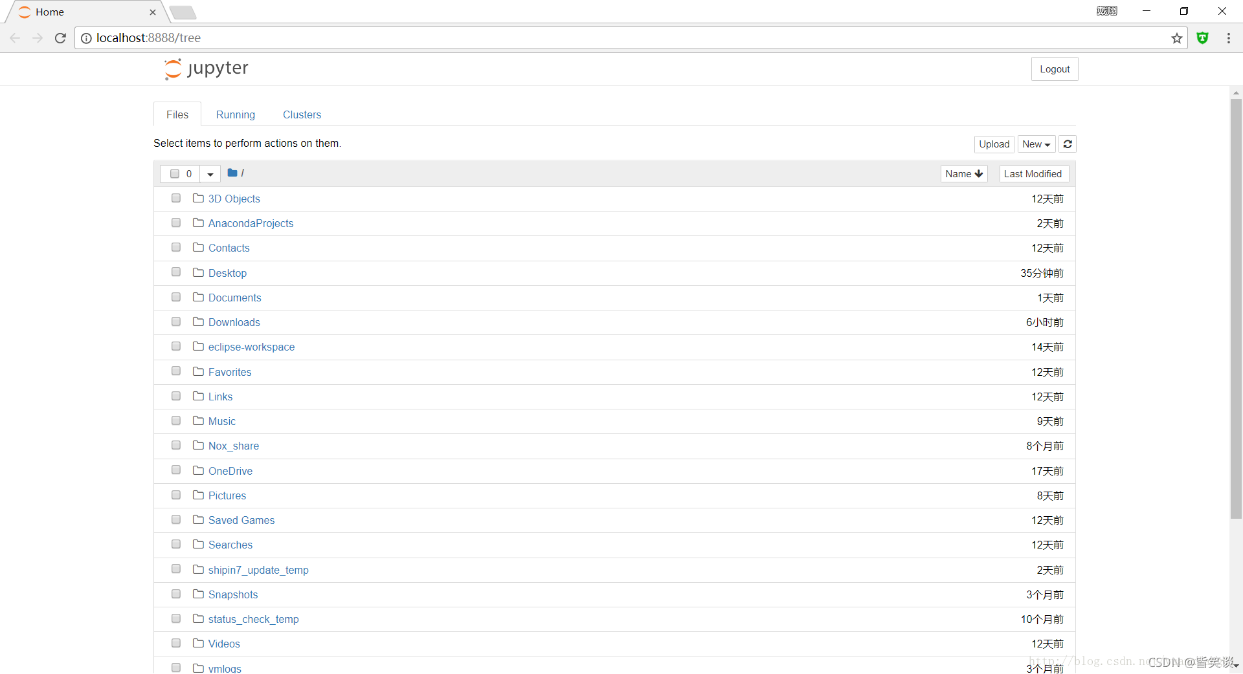Close the Home browser tab

coord(153,12)
